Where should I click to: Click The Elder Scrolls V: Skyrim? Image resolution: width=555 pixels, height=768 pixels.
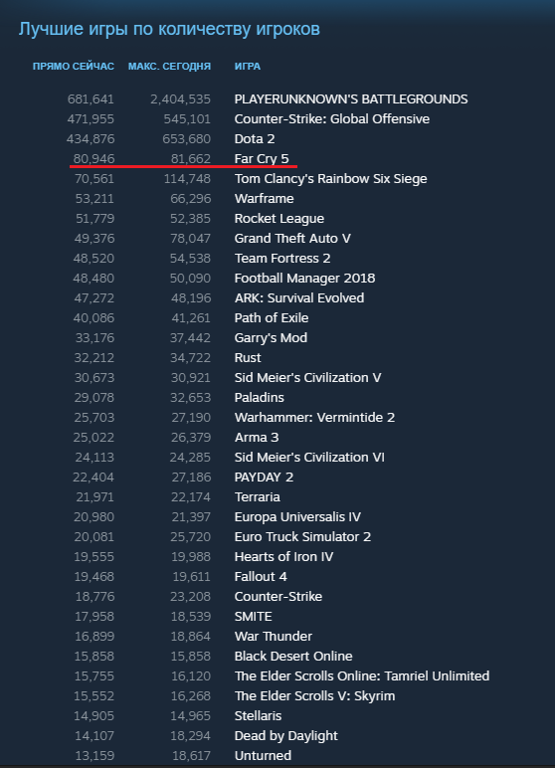(314, 696)
